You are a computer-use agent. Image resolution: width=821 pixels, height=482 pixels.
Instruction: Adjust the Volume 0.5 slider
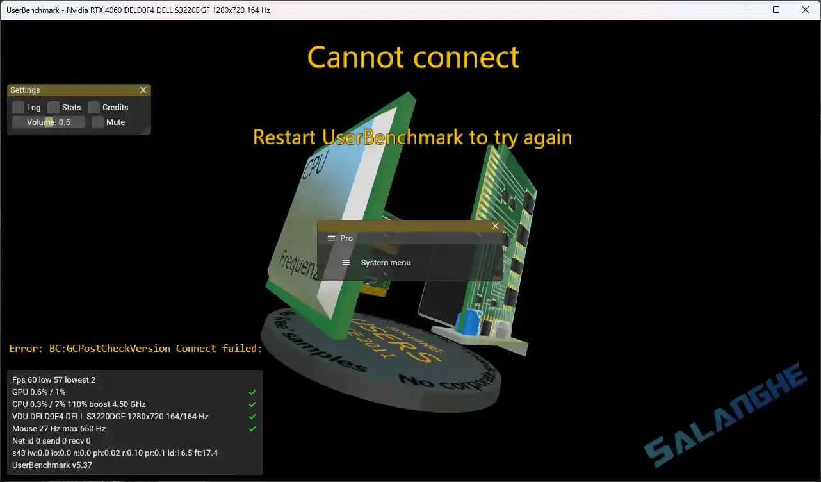(x=48, y=122)
